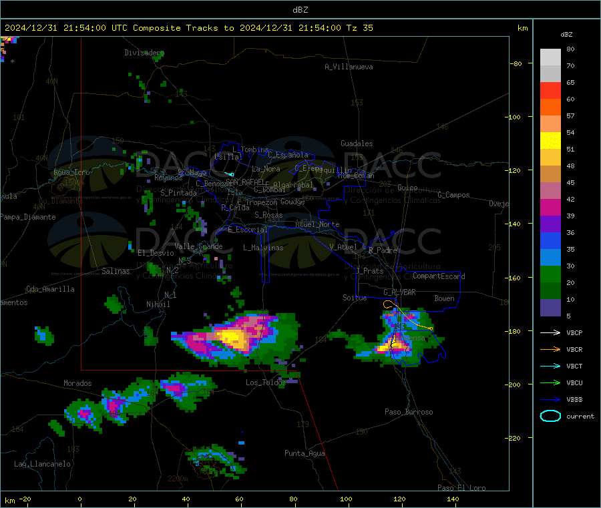Image resolution: width=601 pixels, height=508 pixels.
Task: Click the 'S_Pintada' map label
Action: (x=178, y=193)
